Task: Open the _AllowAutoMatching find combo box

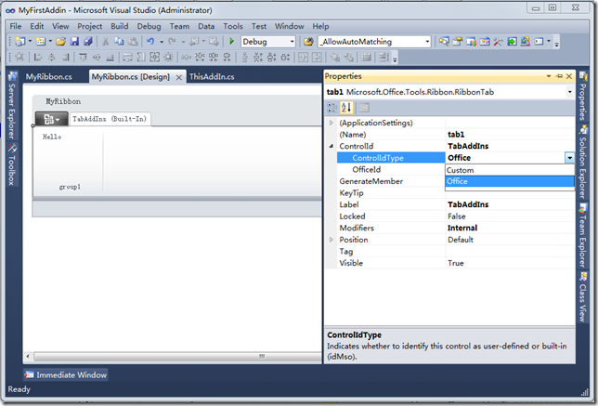Action: pyautogui.click(x=427, y=42)
